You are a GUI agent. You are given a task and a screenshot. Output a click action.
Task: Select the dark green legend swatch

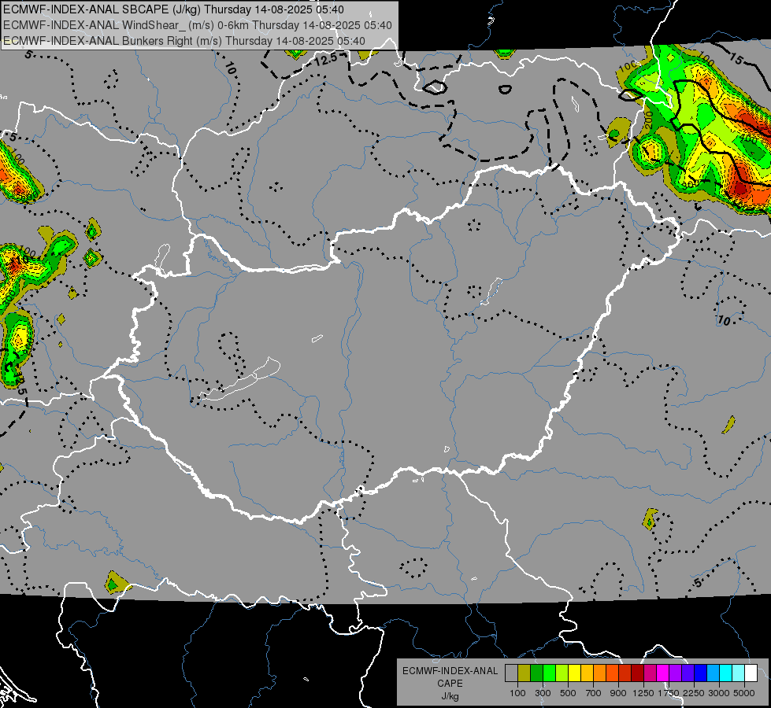point(536,673)
